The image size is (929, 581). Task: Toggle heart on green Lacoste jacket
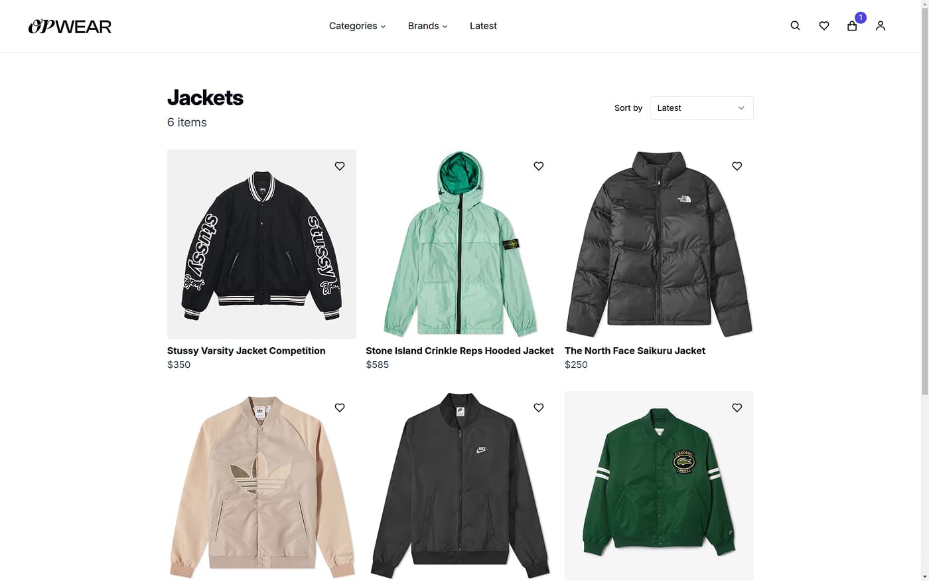(737, 408)
